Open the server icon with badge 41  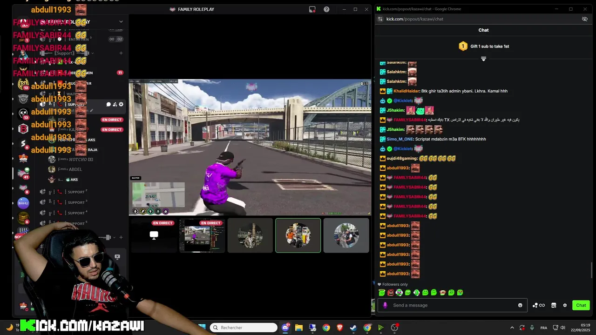pos(23,173)
